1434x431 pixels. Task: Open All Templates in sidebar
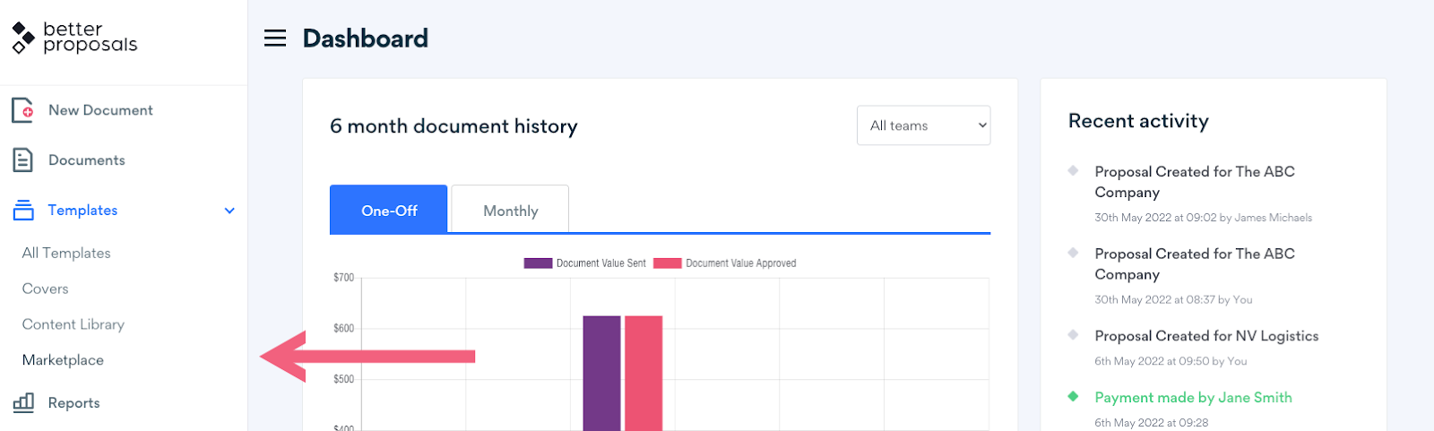point(66,254)
